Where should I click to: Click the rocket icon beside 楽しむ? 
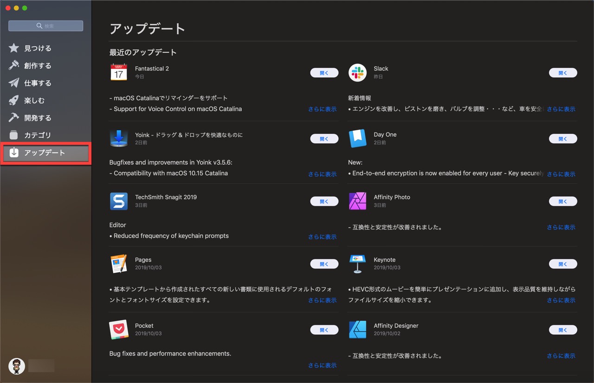14,100
